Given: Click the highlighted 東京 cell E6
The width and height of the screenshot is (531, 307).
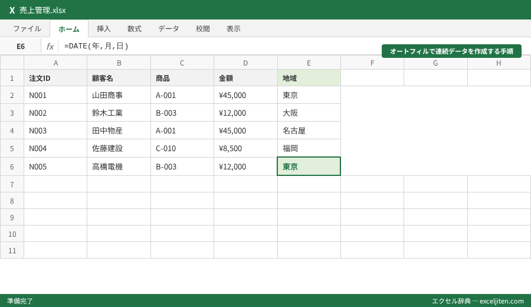Looking at the screenshot, I should 309,166.
